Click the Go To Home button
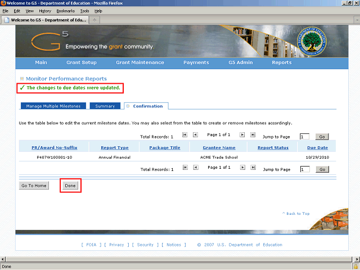The width and height of the screenshot is (360, 270). pos(34,186)
